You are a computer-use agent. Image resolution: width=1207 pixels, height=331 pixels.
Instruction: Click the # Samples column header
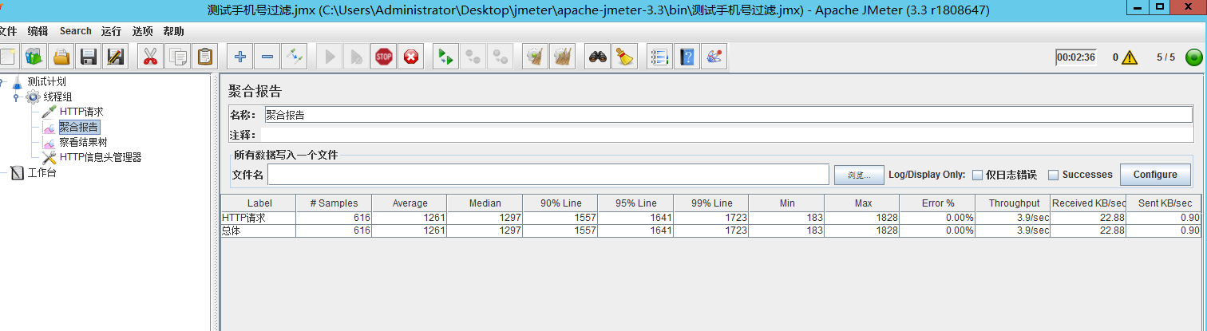coord(334,203)
